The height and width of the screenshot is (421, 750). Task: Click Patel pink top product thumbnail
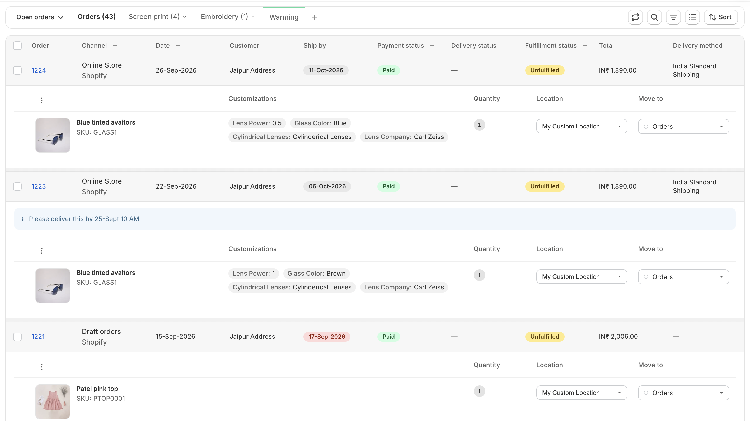[x=53, y=401]
